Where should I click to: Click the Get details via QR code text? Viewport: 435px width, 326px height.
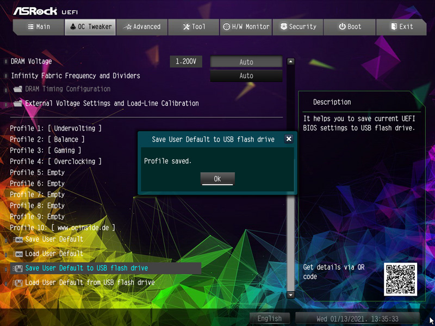pos(334,272)
